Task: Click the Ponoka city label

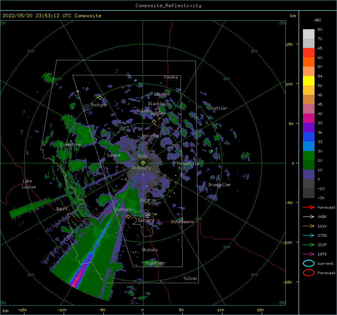Action: (x=171, y=77)
